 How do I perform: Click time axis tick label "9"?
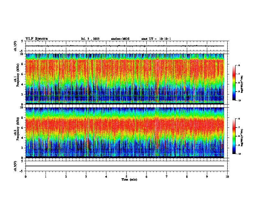pos(207,177)
